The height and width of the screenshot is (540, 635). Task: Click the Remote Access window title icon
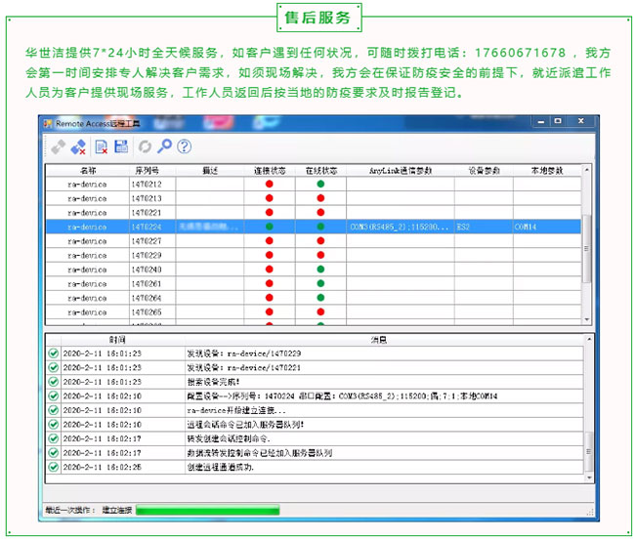click(x=47, y=123)
